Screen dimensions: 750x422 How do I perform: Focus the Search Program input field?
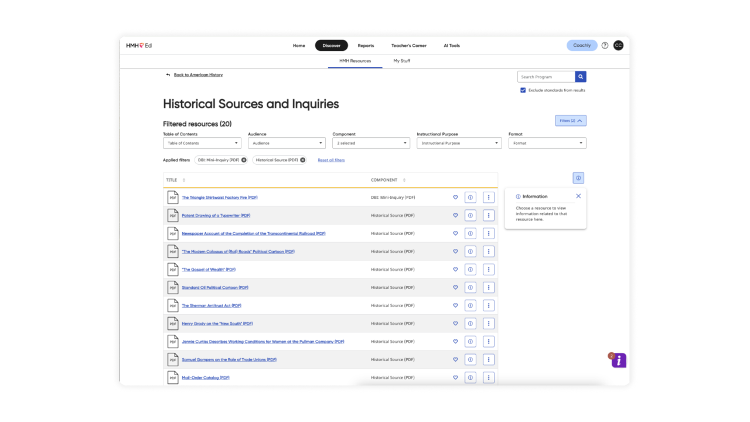pos(546,77)
